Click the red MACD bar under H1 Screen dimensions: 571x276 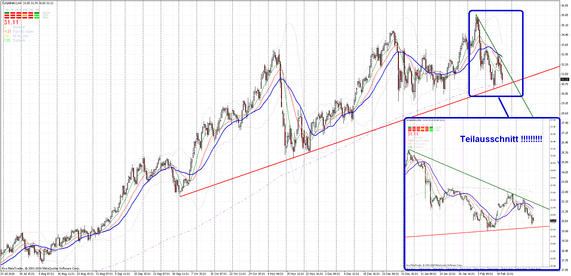(x=13, y=13)
